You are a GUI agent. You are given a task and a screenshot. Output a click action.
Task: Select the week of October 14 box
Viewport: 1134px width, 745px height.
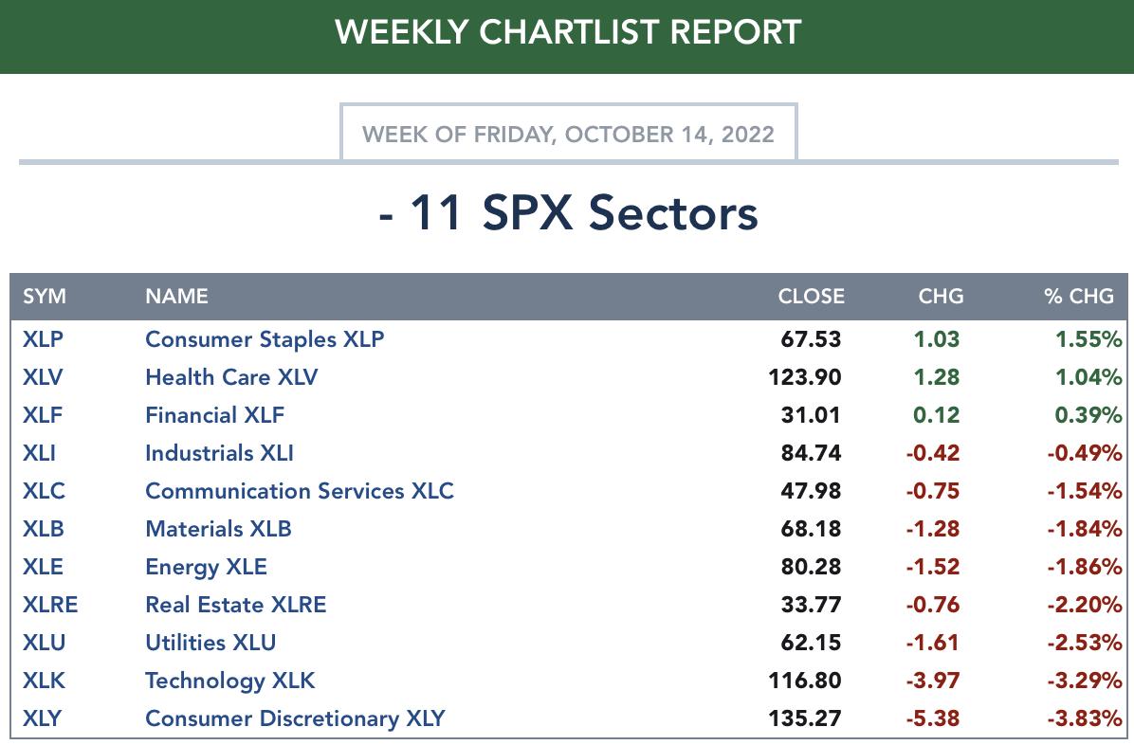pos(569,133)
